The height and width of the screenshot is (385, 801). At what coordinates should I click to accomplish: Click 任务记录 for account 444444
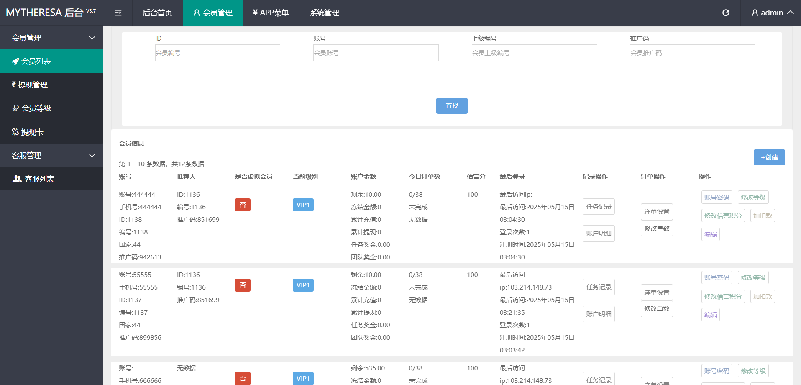coord(598,207)
